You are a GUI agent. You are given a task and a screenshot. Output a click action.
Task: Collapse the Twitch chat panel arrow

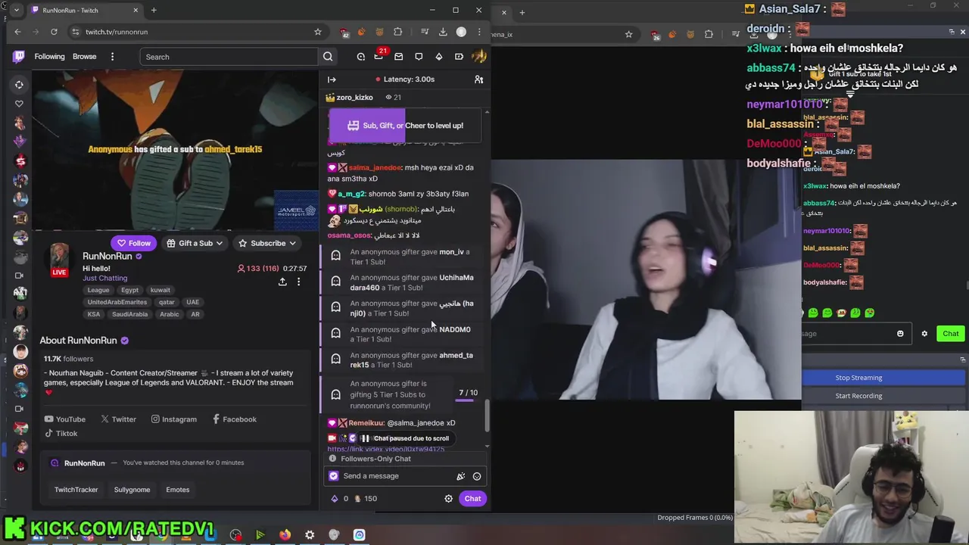332,79
